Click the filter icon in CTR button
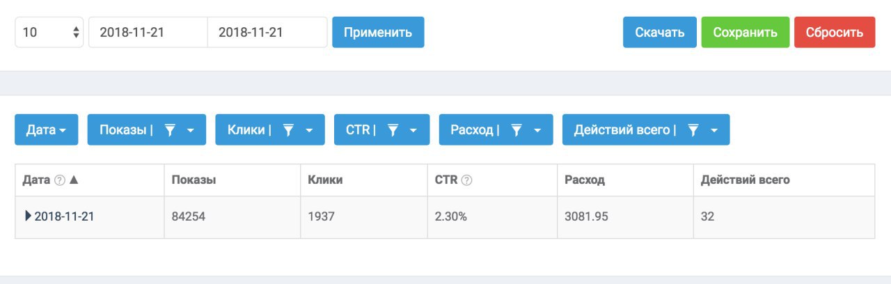This screenshot has height=284, width=891. coord(393,130)
